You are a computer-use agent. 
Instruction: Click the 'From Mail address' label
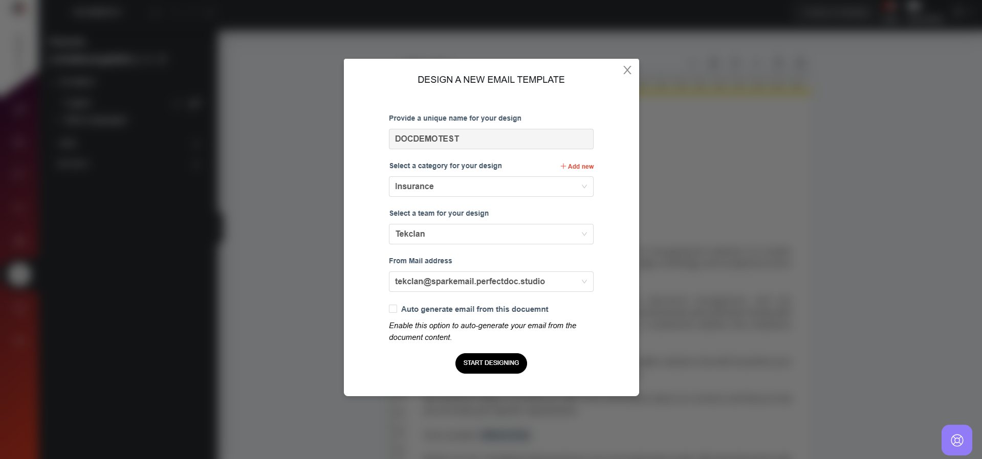pos(420,261)
